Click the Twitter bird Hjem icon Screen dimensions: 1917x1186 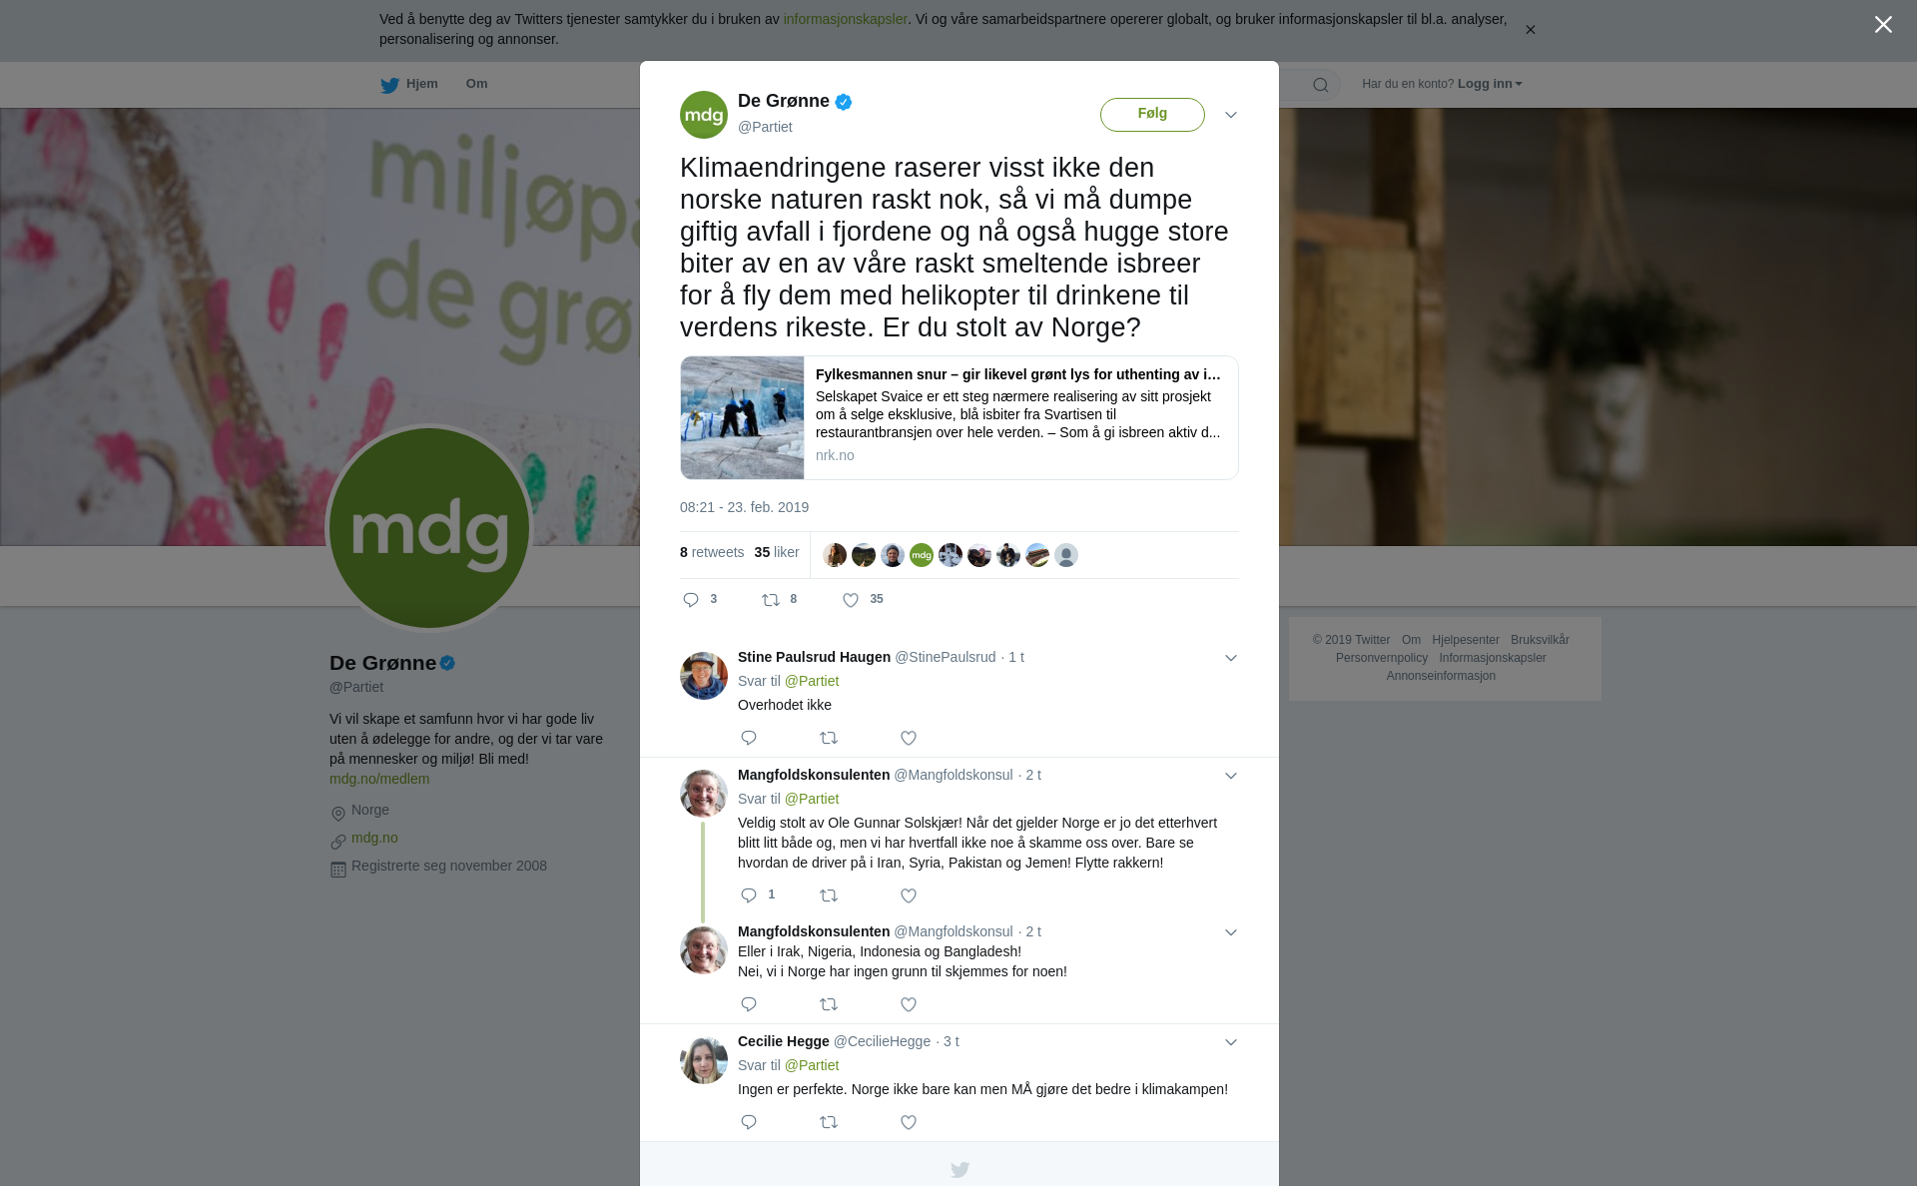[389, 86]
